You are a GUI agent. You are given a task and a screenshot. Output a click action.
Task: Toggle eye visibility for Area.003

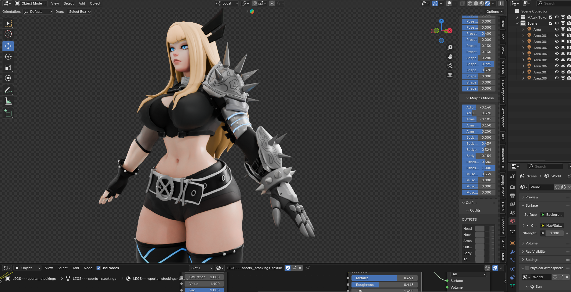(x=557, y=48)
